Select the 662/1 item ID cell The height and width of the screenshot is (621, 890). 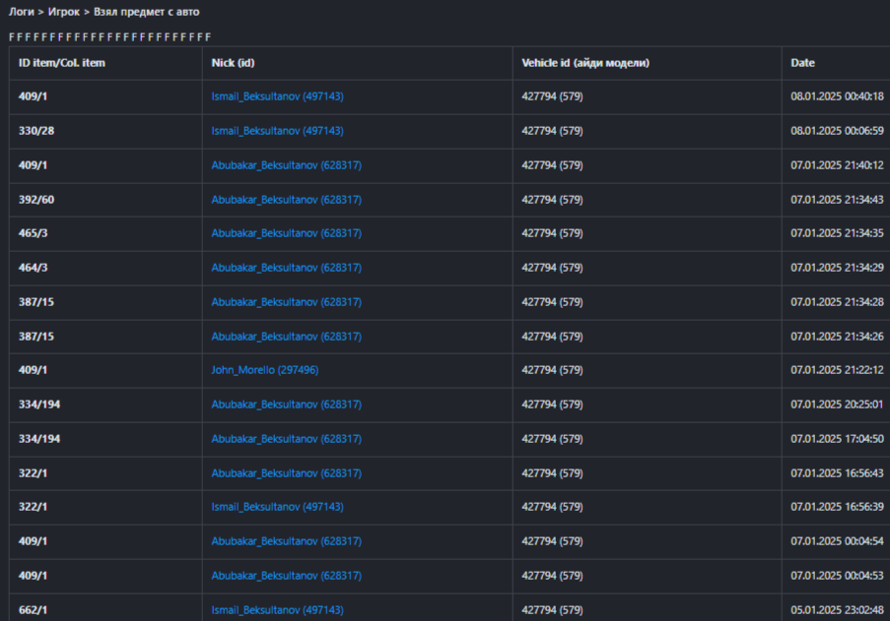(33, 610)
